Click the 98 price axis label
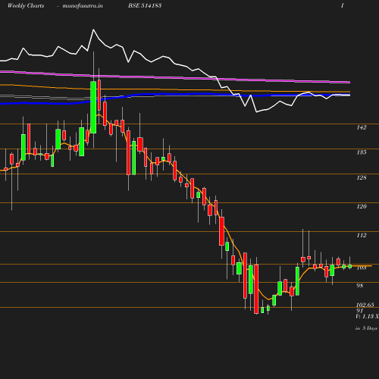 (x=359, y=286)
